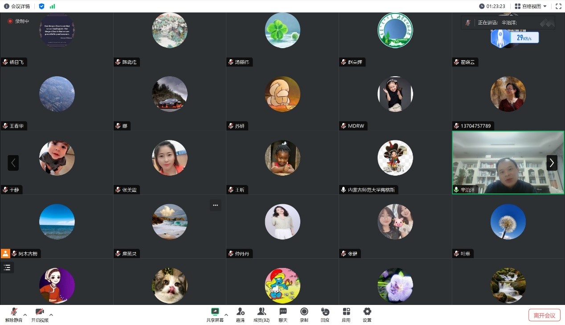Open the side list menu icon
Viewport: 565px width, 325px height.
pyautogui.click(x=7, y=267)
